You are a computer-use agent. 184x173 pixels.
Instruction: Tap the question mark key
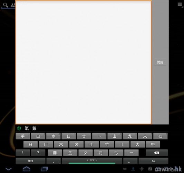click(38, 153)
